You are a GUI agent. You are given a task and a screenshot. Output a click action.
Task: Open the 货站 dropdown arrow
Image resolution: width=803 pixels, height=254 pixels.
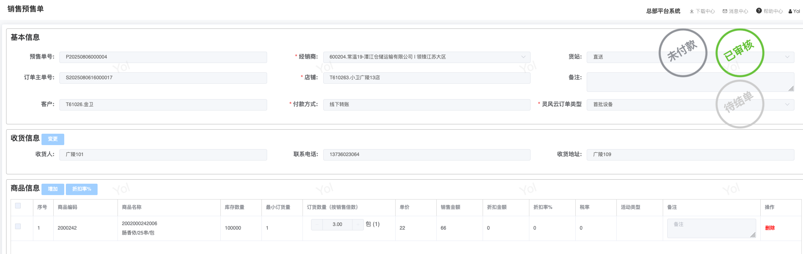787,57
